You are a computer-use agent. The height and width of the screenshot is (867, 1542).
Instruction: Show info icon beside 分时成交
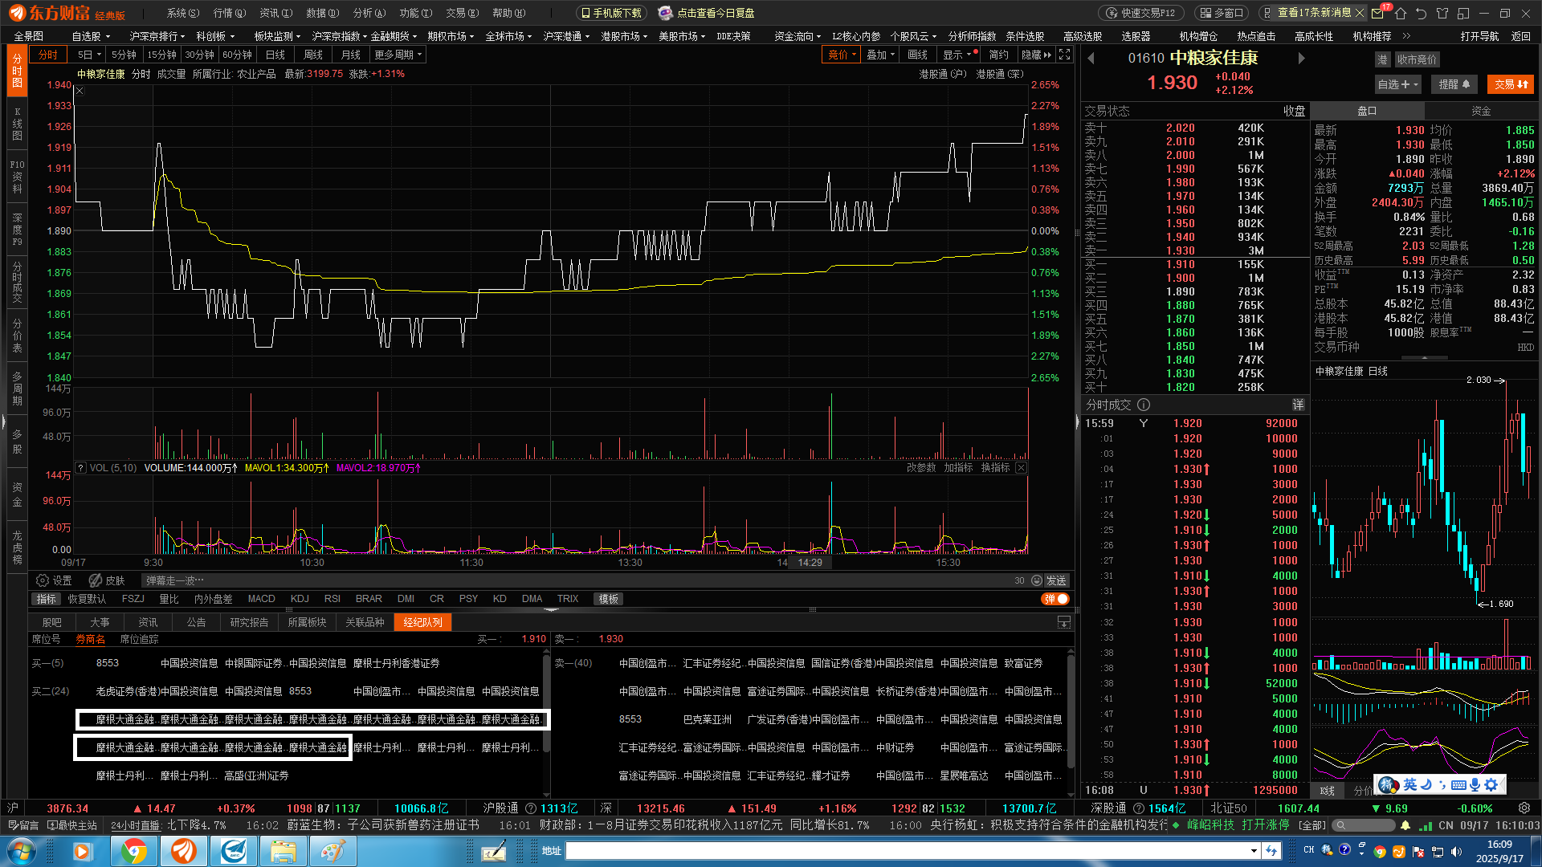click(x=1144, y=405)
